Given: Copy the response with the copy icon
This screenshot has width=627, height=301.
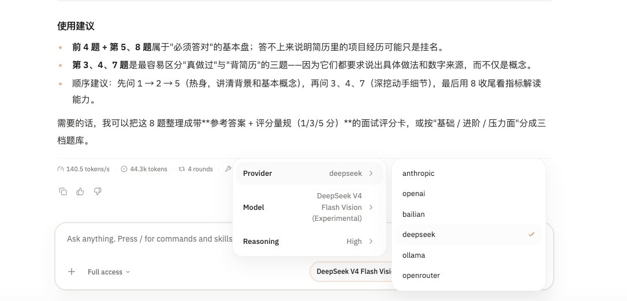Looking at the screenshot, I should click(x=63, y=191).
